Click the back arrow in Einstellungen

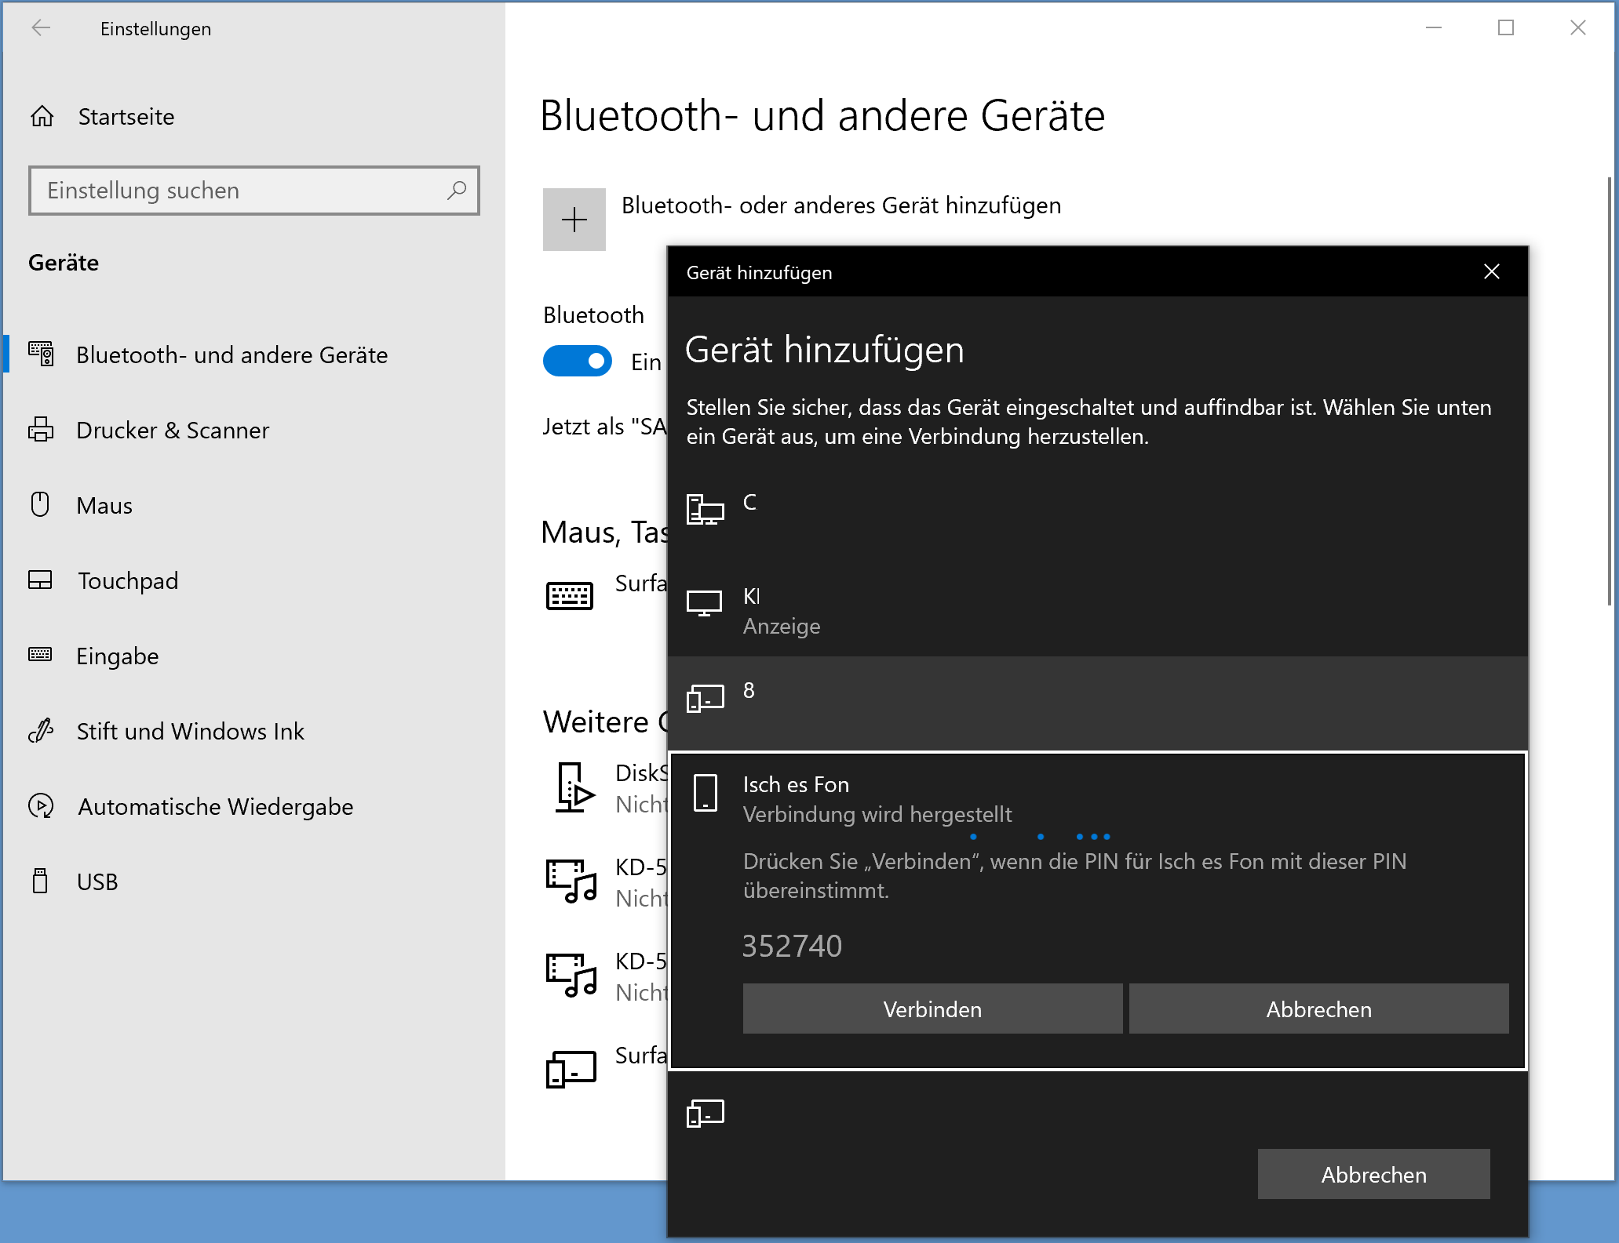pyautogui.click(x=41, y=28)
